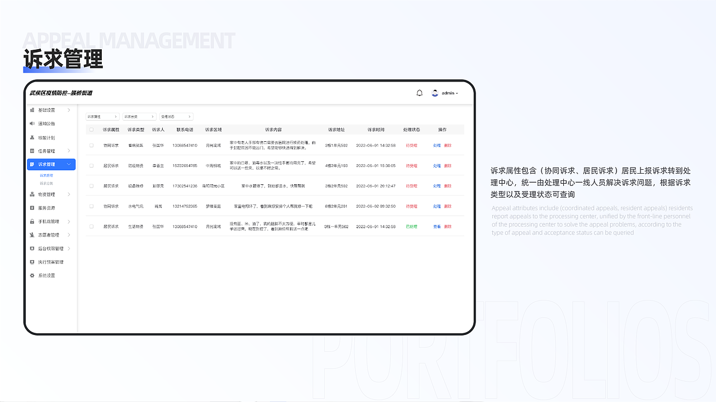Click the 水电气讯 appeal type cell
Screen dimensions: 716x402
coord(136,206)
